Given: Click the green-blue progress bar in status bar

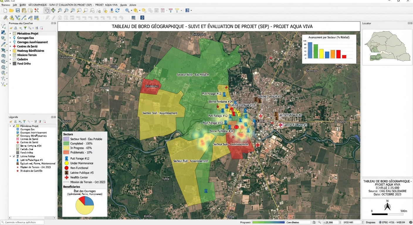Looking at the screenshot, I should click(x=268, y=222).
